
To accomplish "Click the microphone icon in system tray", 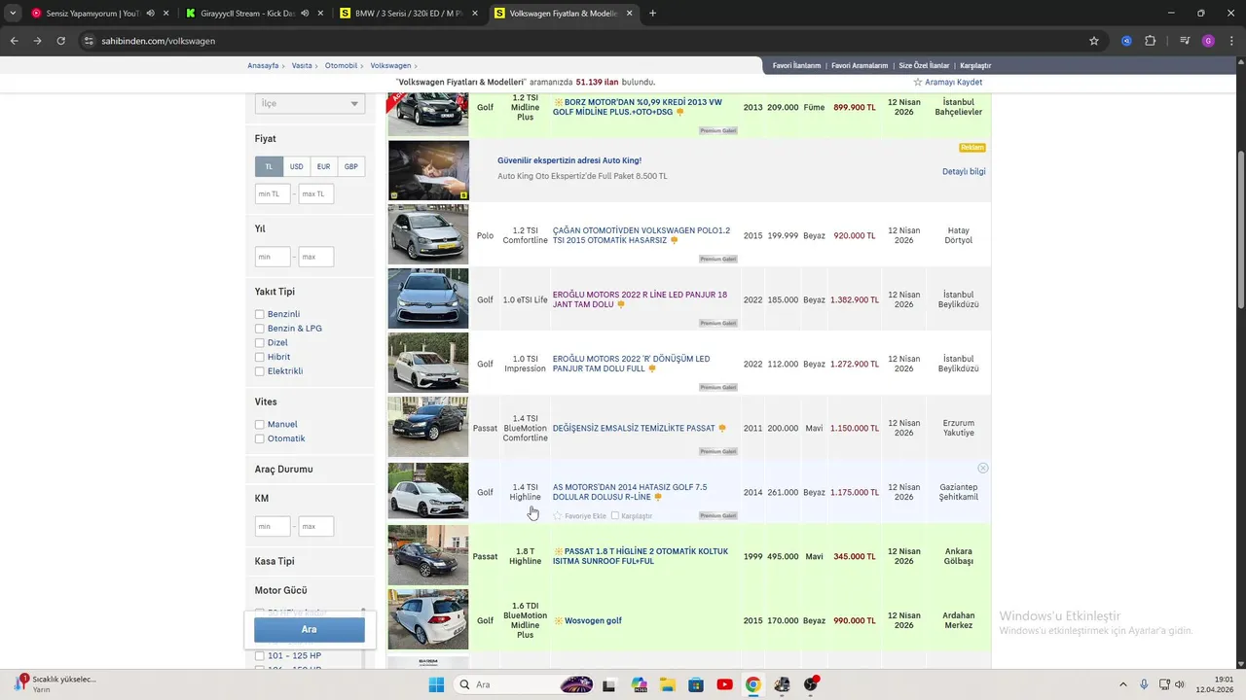I will click(x=1144, y=684).
